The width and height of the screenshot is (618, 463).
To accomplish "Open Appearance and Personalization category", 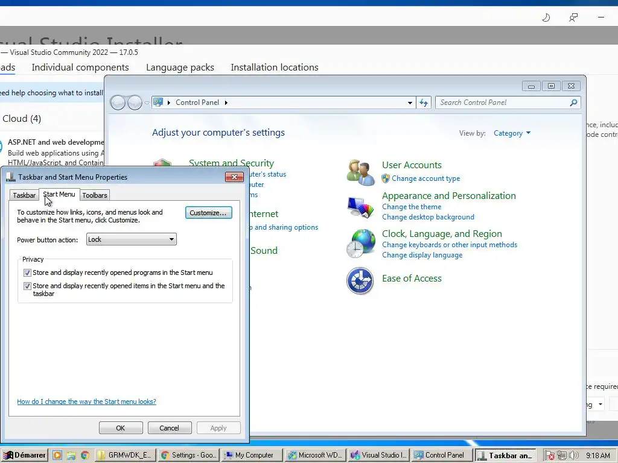I will click(448, 196).
